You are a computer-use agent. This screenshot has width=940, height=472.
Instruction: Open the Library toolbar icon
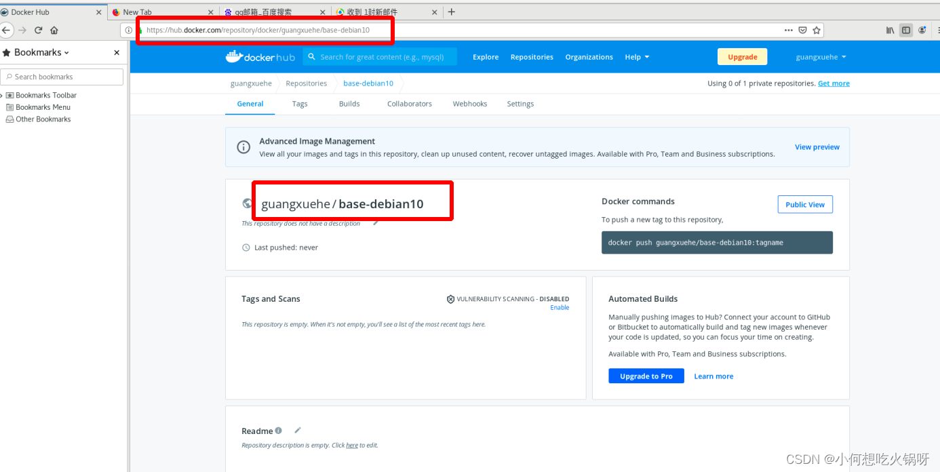(x=890, y=30)
